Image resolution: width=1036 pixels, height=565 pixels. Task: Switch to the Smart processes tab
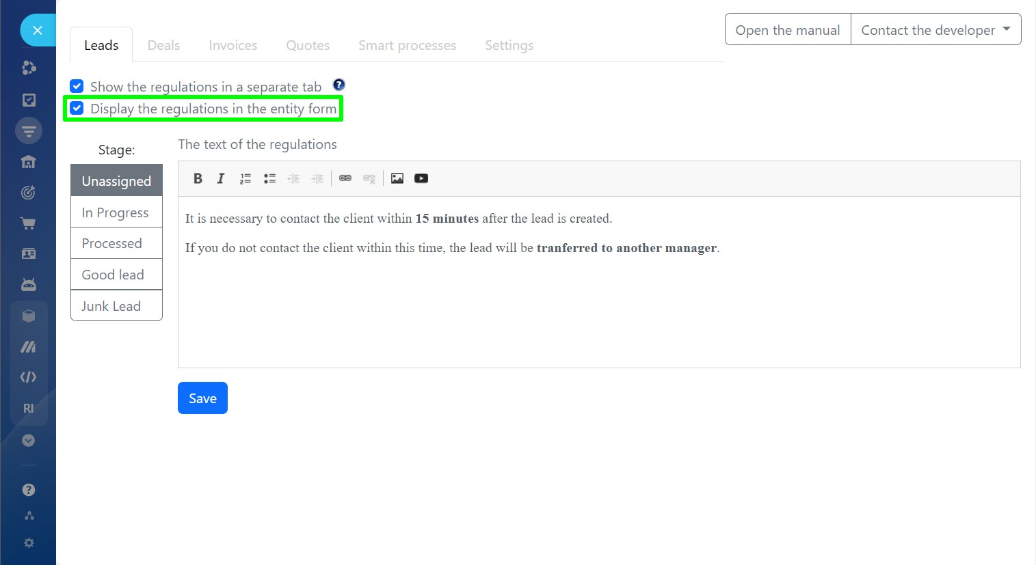[x=407, y=45]
